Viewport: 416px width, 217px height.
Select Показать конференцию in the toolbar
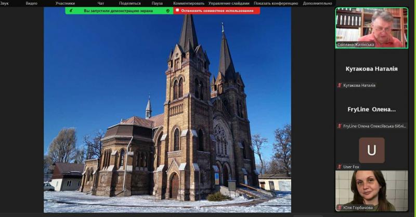point(276,4)
